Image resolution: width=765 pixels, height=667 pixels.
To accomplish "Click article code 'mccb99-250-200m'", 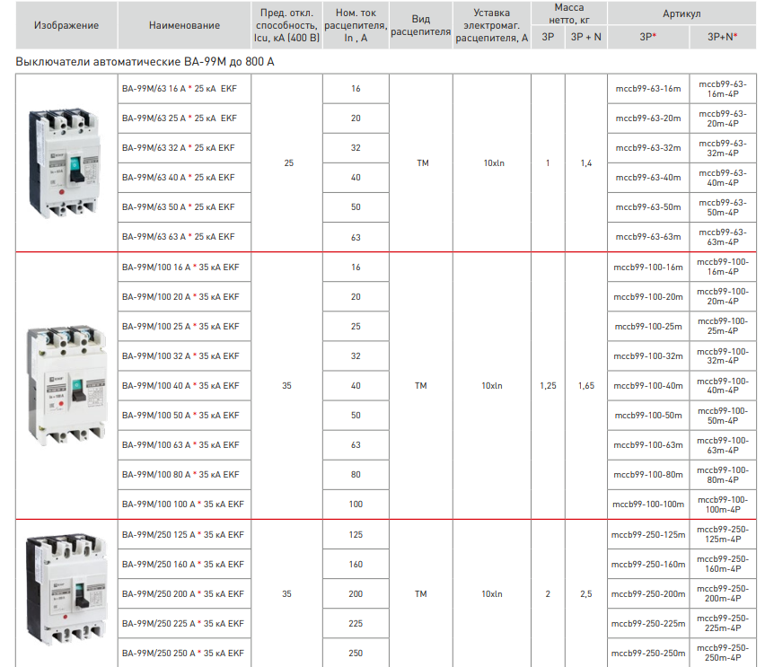I will [648, 593].
